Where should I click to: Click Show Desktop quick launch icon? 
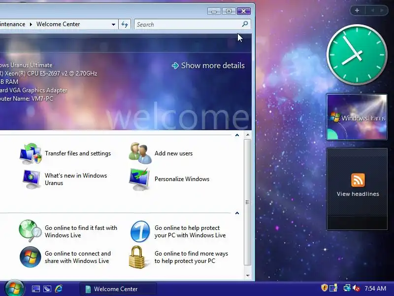[35, 289]
